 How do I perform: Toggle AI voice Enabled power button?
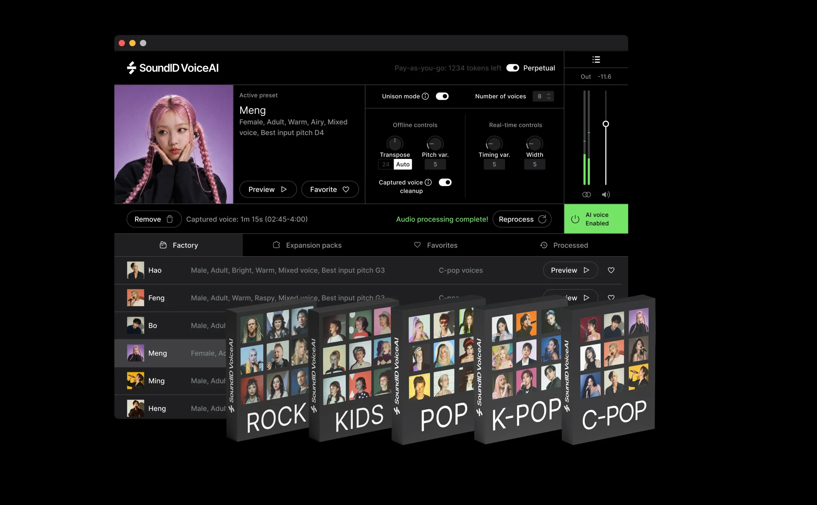(596, 219)
